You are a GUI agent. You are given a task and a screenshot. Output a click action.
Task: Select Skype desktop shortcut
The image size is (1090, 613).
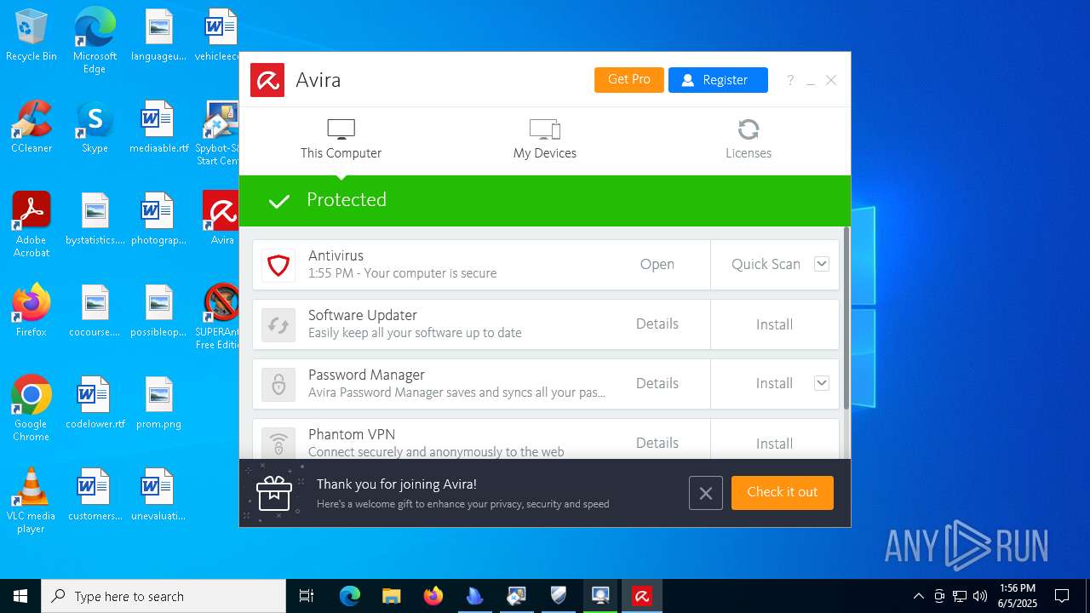click(95, 128)
